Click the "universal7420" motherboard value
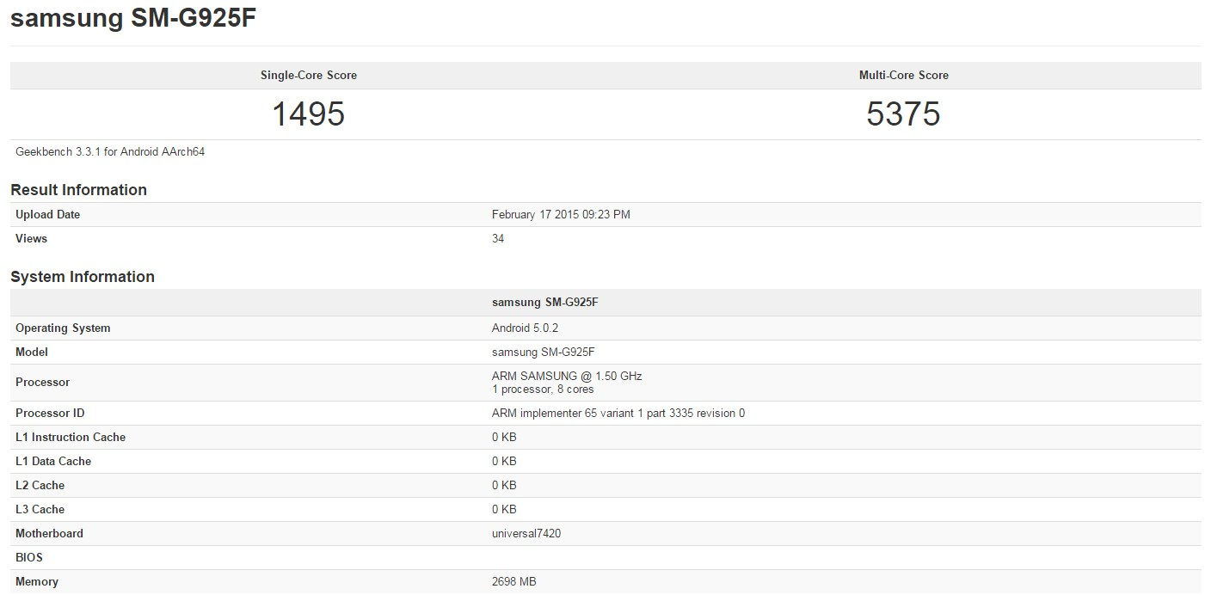Viewport: 1211px width, 595px height. tap(526, 533)
